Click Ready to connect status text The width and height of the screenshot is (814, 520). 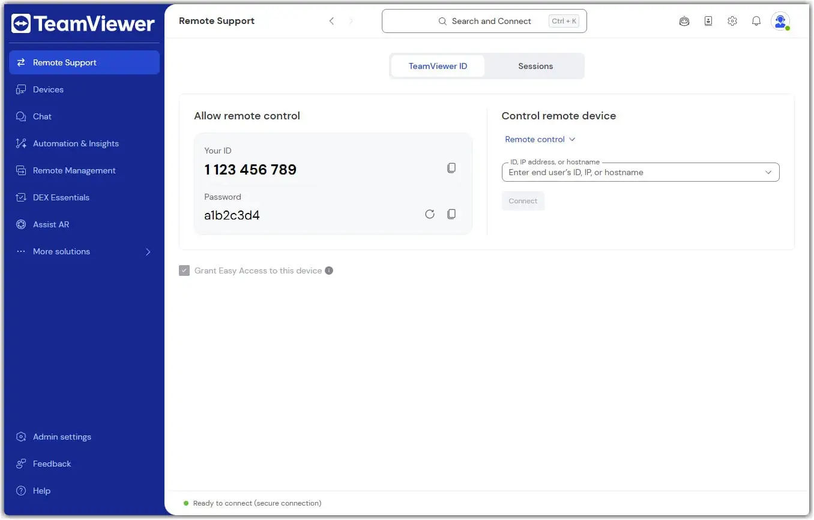pos(257,503)
